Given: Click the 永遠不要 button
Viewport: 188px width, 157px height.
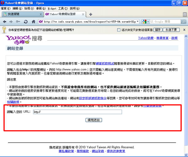Looking at the screenshot, I should coord(171,30).
